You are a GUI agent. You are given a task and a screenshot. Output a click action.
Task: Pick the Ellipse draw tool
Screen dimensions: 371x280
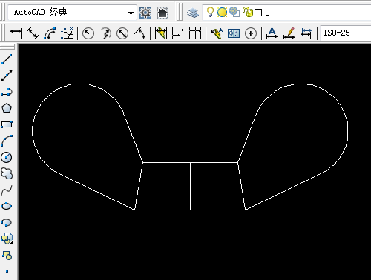tap(7, 206)
